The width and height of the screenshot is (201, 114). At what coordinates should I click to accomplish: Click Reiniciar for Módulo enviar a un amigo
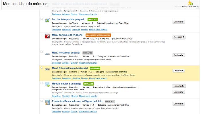coord(66,96)
